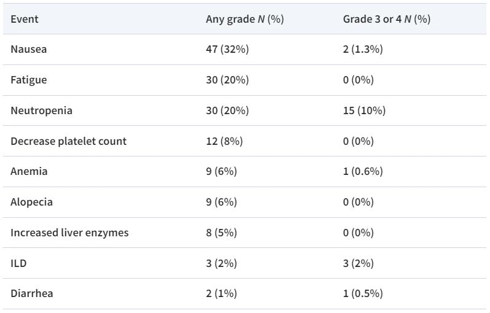Click the Grade 3 or 4 header

tap(387, 19)
